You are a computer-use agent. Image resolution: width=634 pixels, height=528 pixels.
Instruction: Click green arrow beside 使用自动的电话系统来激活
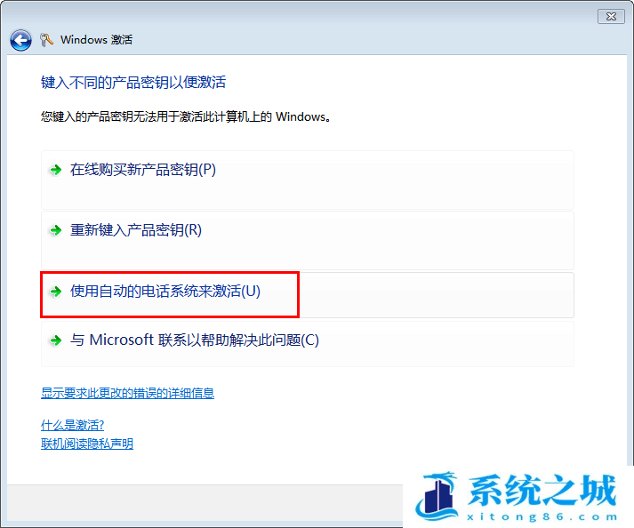tap(55, 291)
